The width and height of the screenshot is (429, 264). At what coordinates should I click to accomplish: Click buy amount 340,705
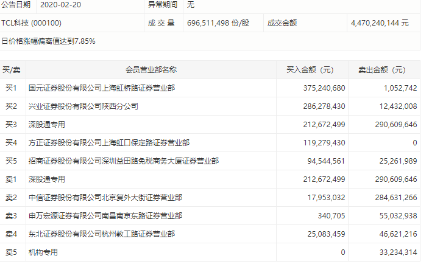click(x=331, y=216)
